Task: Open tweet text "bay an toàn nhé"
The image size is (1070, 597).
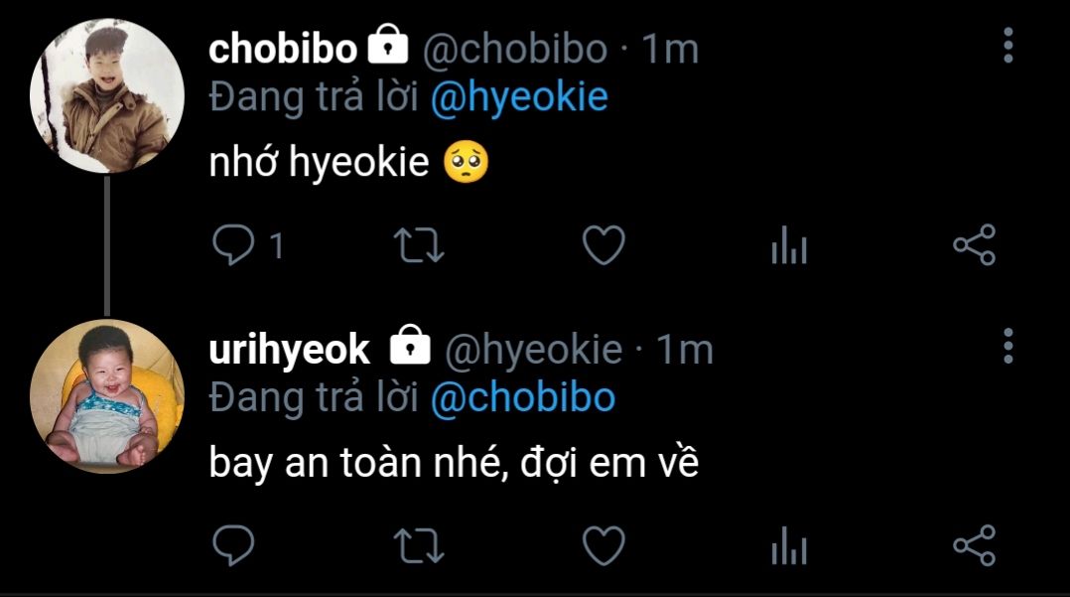Action: coord(454,463)
